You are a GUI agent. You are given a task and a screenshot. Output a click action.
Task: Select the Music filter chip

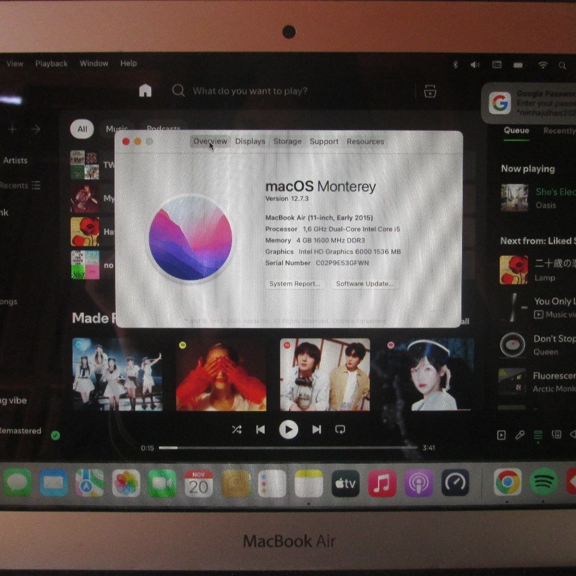point(116,130)
